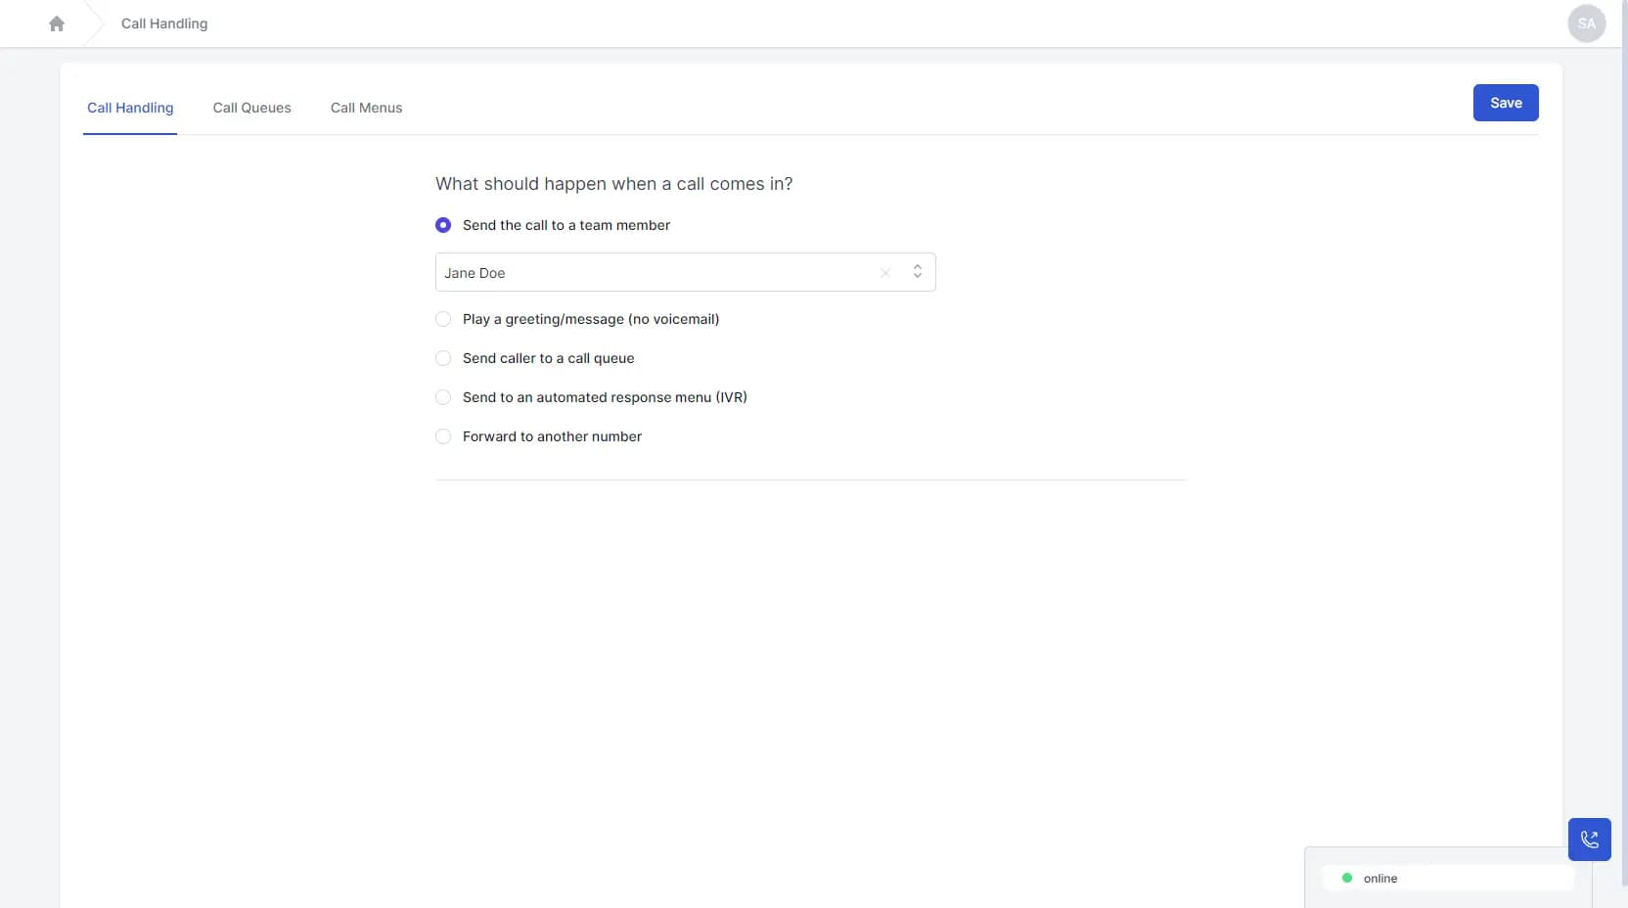Select Forward to another number

(443, 436)
